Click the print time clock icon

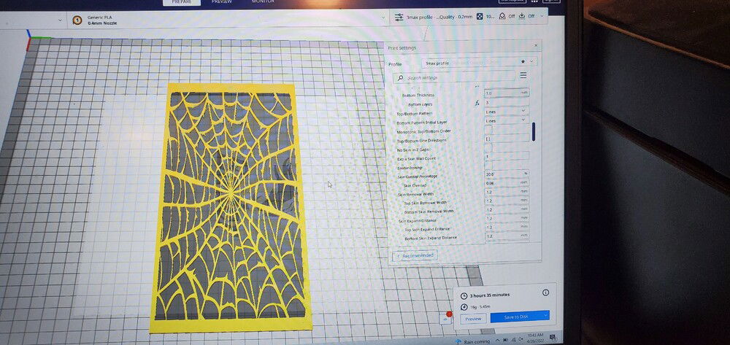tap(464, 295)
